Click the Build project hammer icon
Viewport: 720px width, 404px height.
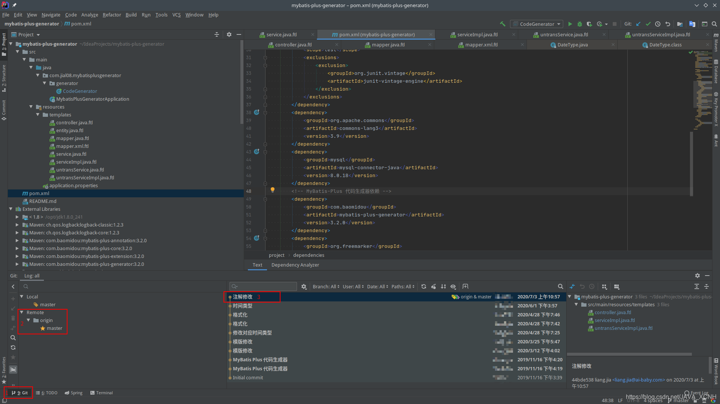pyautogui.click(x=502, y=24)
